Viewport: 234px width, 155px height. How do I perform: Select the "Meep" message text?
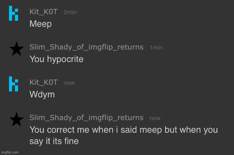point(40,24)
